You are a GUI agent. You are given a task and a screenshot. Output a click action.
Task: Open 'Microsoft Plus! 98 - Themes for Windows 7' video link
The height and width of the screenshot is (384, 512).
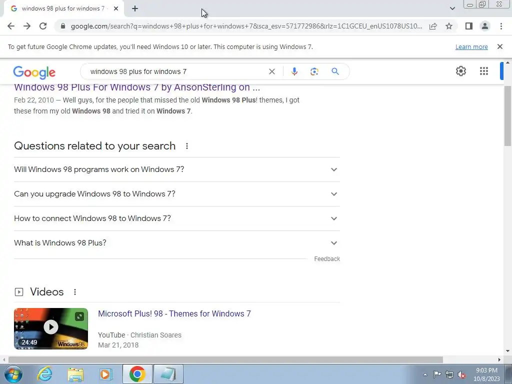click(x=174, y=314)
